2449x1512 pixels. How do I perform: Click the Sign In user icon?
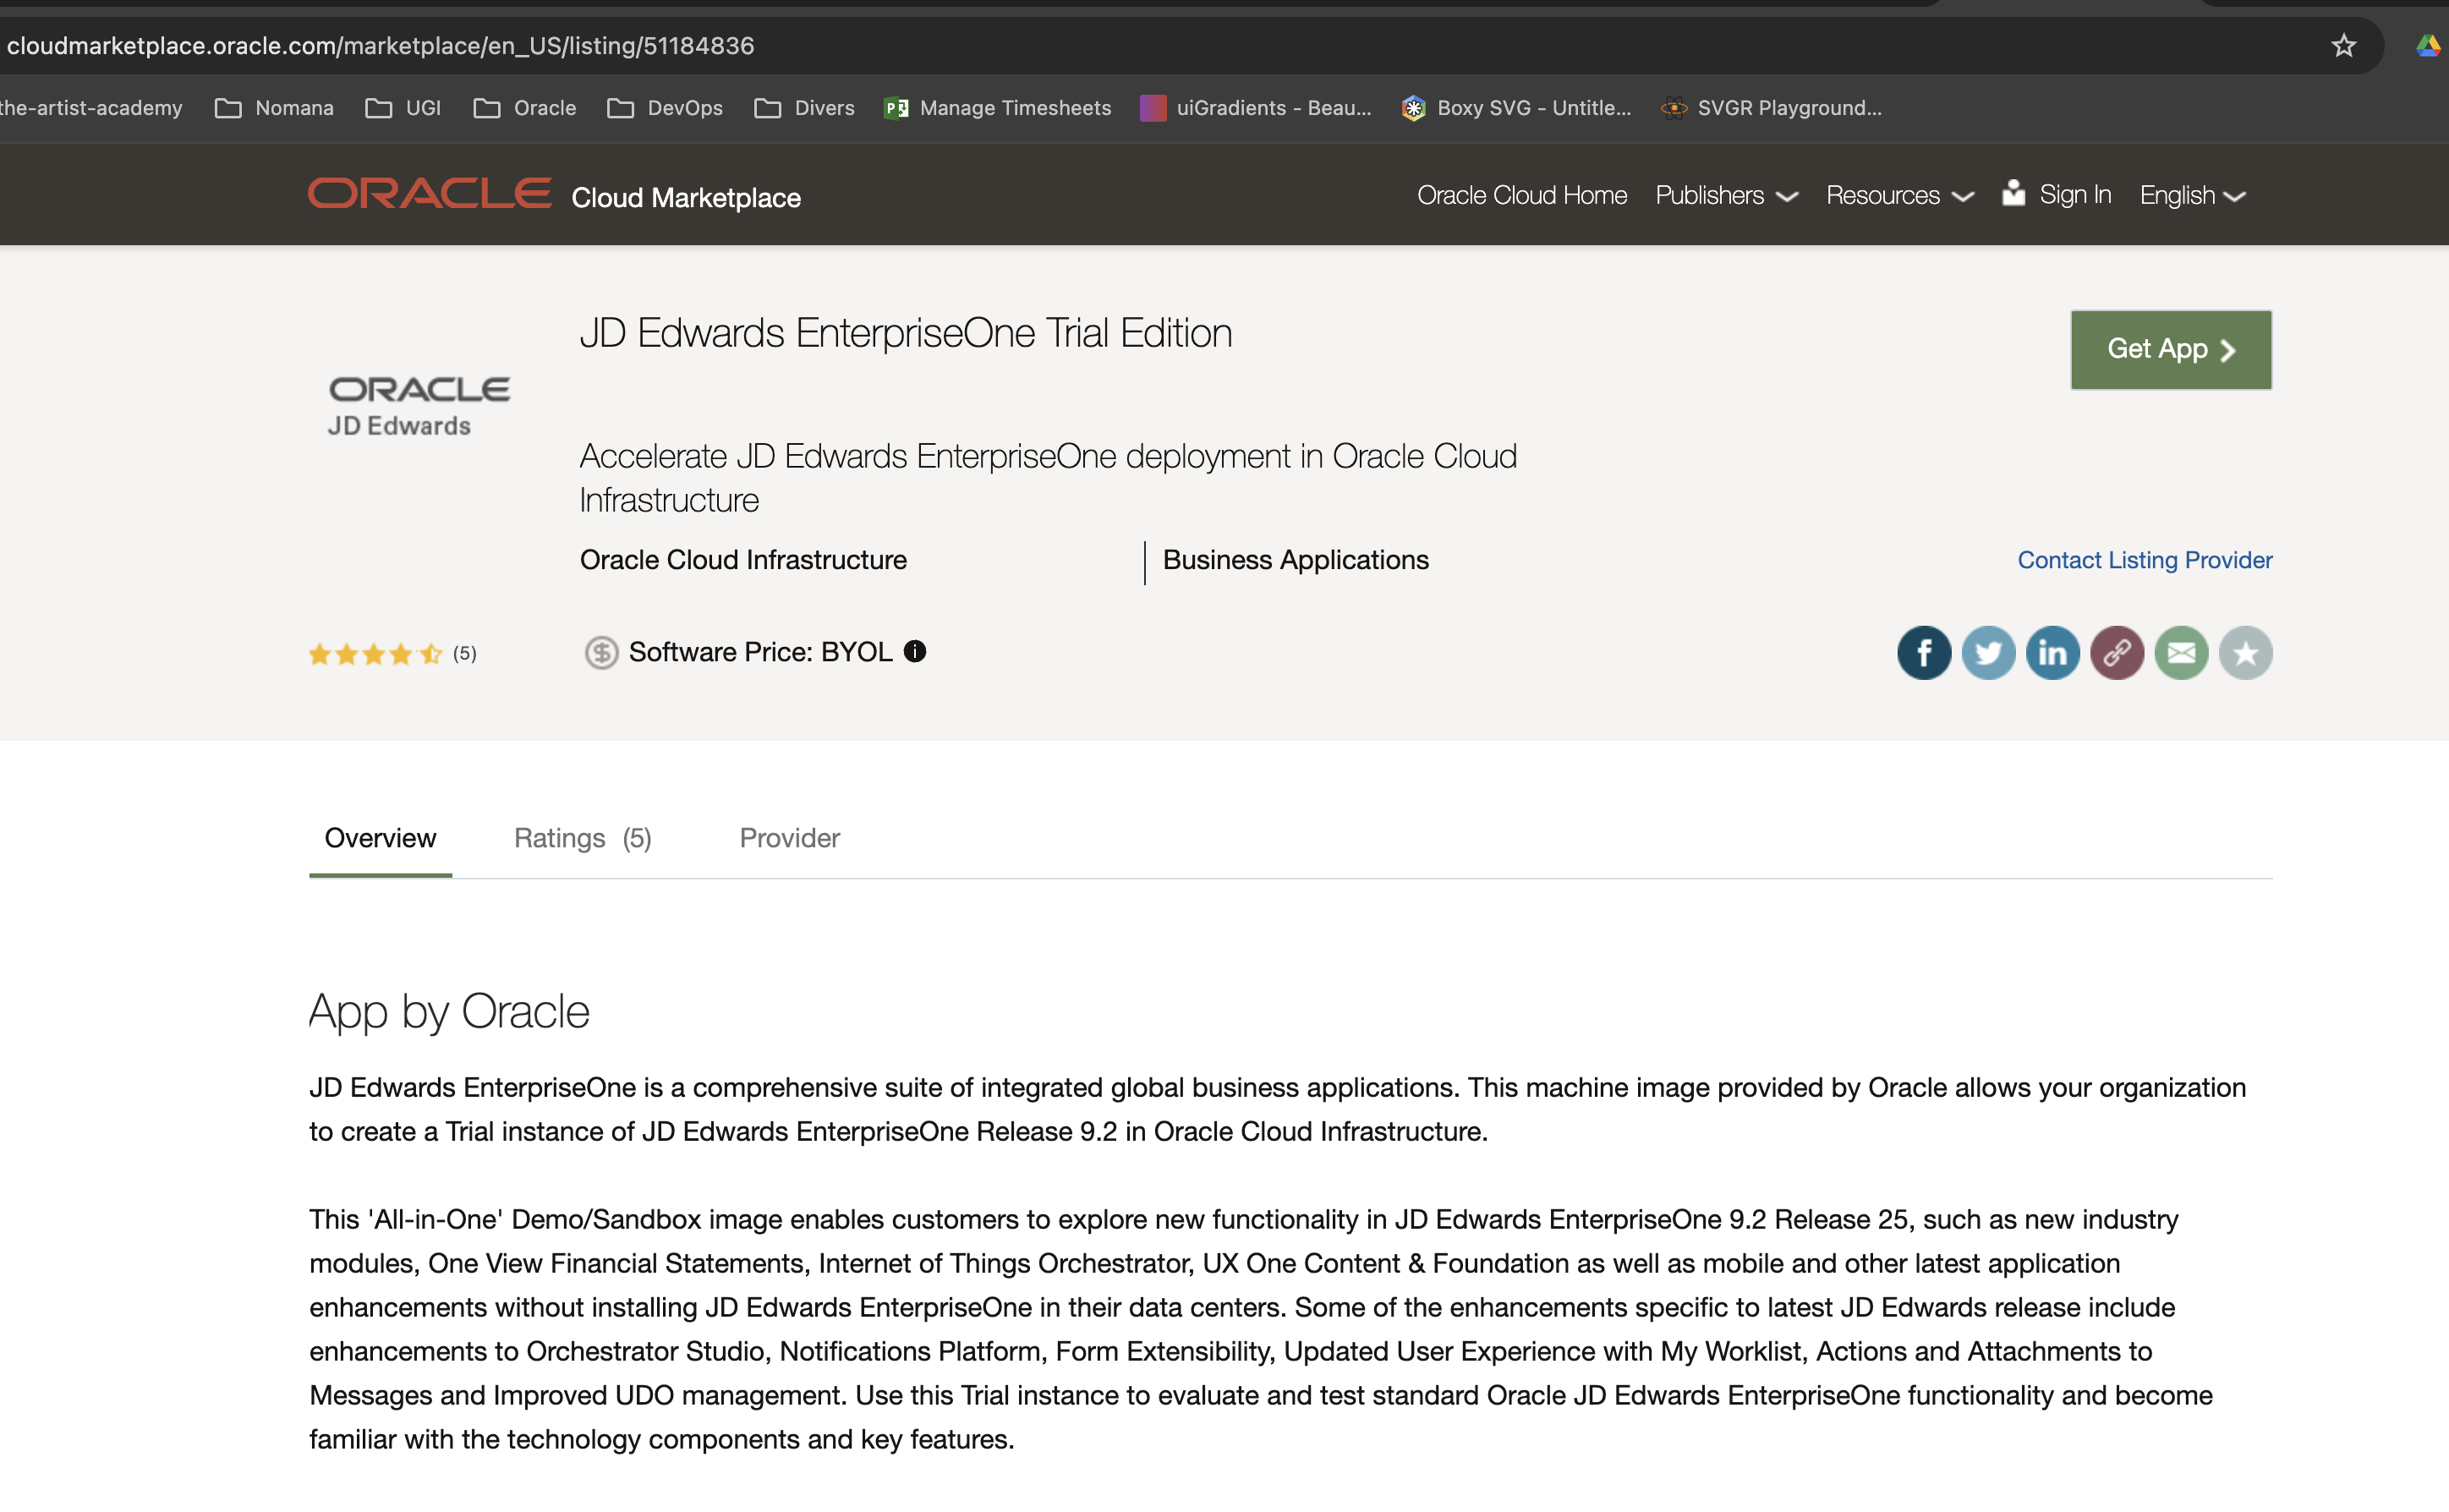(x=2013, y=193)
